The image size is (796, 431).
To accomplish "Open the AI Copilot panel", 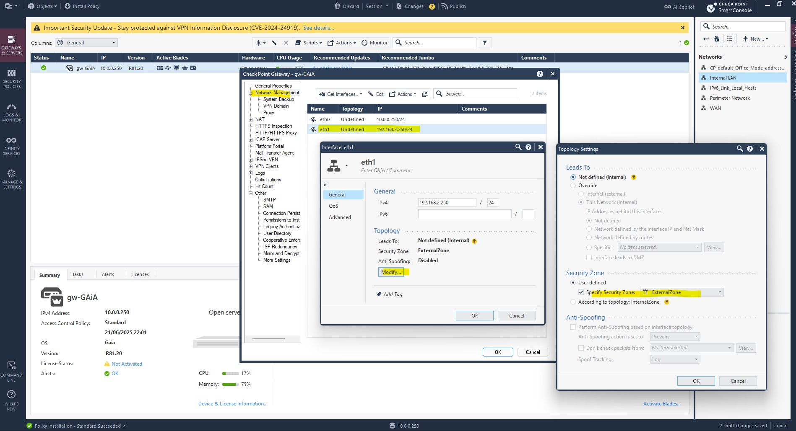I will click(x=679, y=7).
